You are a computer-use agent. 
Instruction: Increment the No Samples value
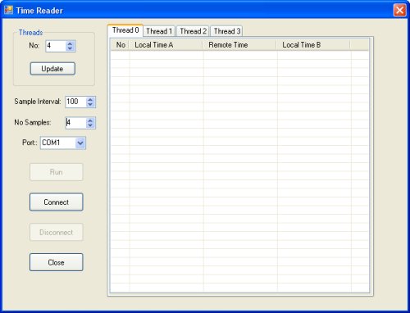pyautogui.click(x=90, y=120)
